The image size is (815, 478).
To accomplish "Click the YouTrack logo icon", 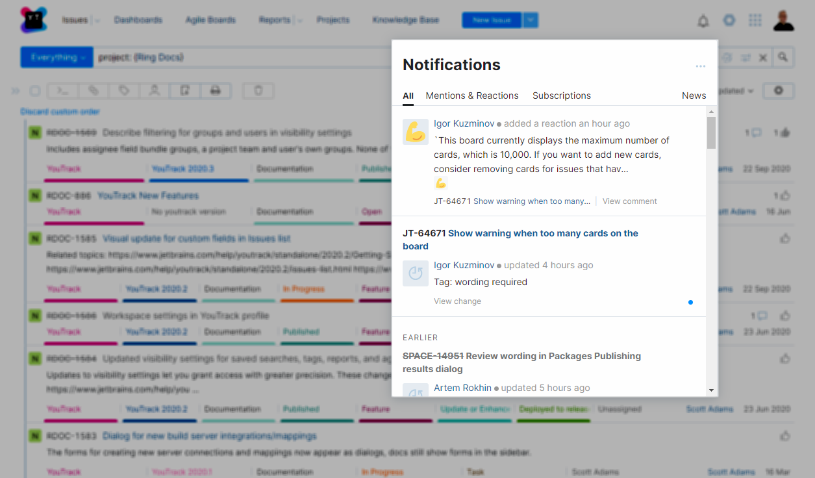I will (32, 20).
